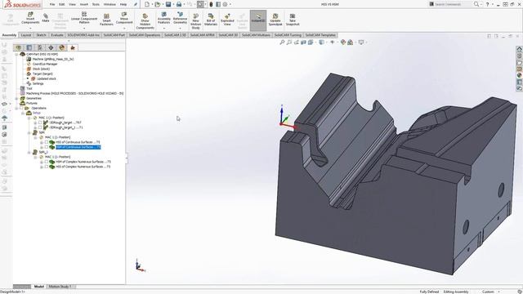Select the Mate tool
The height and width of the screenshot is (294, 523).
tap(46, 18)
